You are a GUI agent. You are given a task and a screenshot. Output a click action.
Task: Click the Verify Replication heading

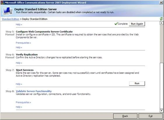point(27,55)
